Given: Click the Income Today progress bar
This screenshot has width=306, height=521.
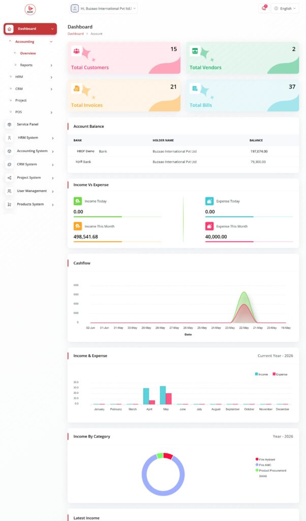Looking at the screenshot, I should 117,217.
